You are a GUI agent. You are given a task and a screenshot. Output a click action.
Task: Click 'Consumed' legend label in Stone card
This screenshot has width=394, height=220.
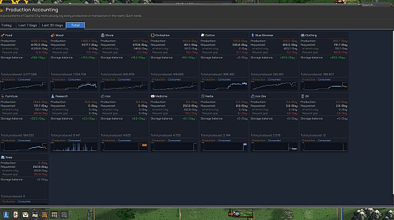click(x=124, y=79)
